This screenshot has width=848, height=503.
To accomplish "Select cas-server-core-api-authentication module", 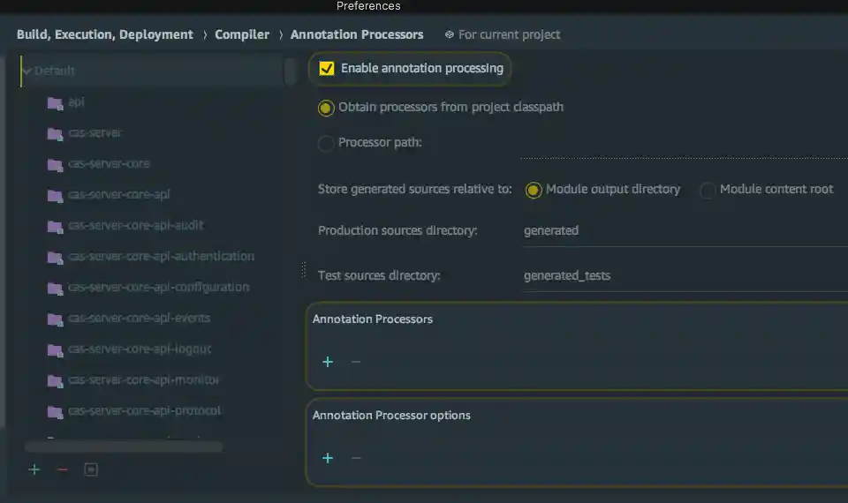I will pos(161,257).
